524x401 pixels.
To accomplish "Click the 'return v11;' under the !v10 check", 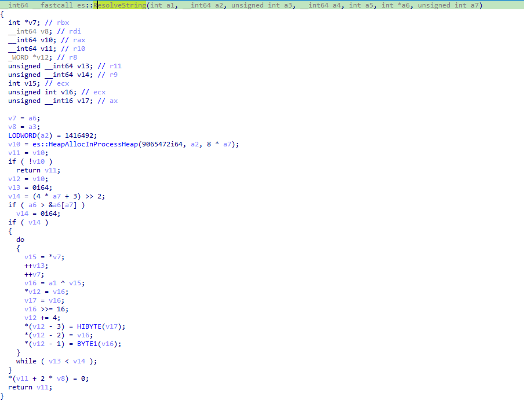I will [38, 170].
